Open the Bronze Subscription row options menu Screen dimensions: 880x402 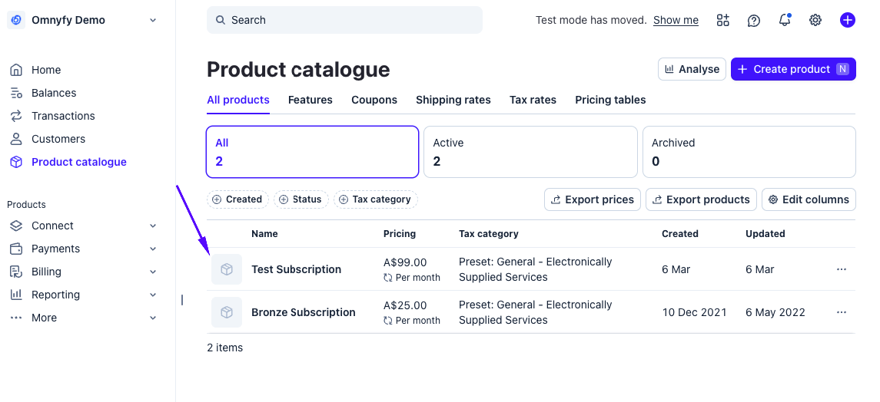pyautogui.click(x=842, y=312)
